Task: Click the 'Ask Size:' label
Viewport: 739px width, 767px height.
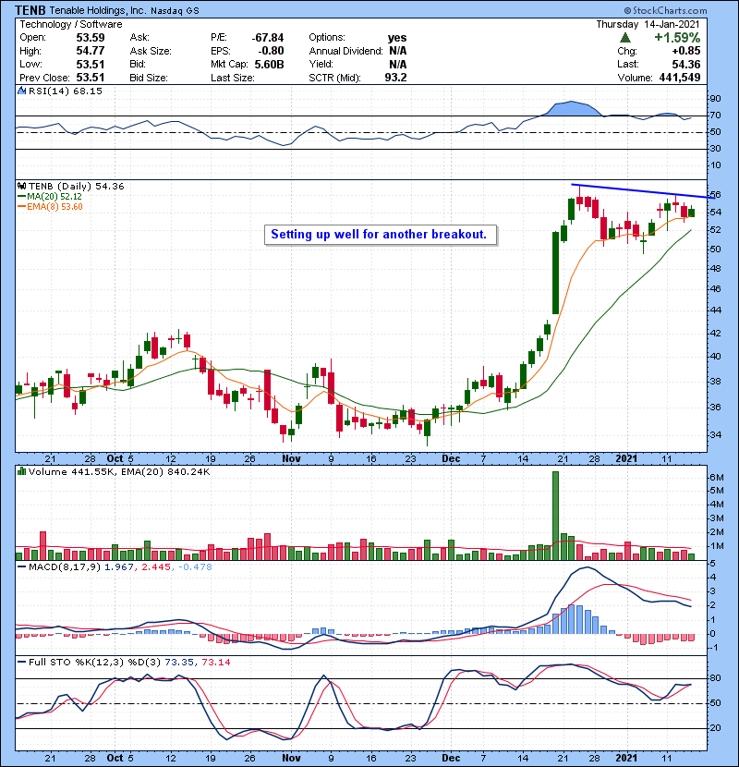Action: tap(151, 51)
